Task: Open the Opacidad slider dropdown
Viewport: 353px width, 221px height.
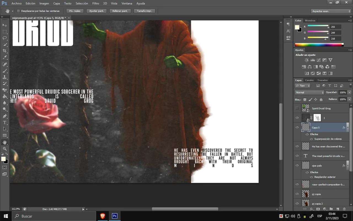Action: pyautogui.click(x=349, y=93)
